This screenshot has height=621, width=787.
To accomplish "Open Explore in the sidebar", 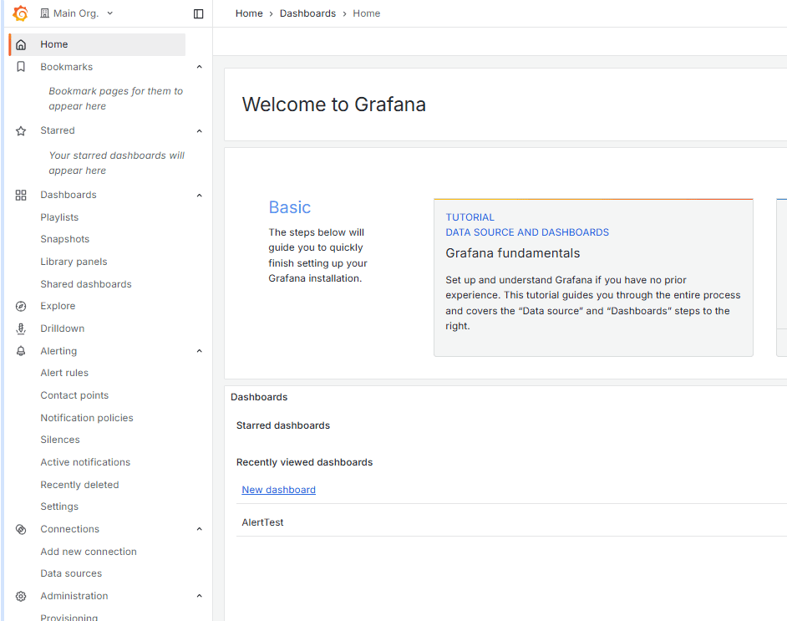I will tap(58, 306).
